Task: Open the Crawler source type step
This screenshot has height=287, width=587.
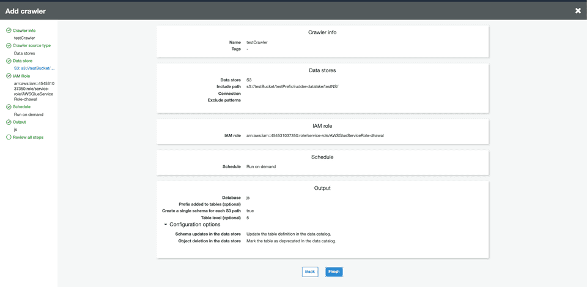Action: [x=31, y=46]
